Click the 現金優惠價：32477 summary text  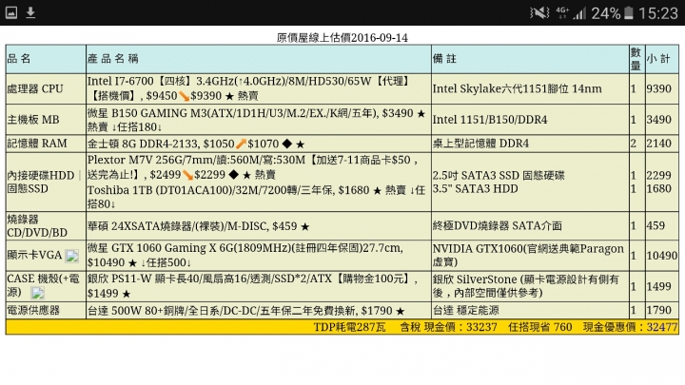(630, 327)
